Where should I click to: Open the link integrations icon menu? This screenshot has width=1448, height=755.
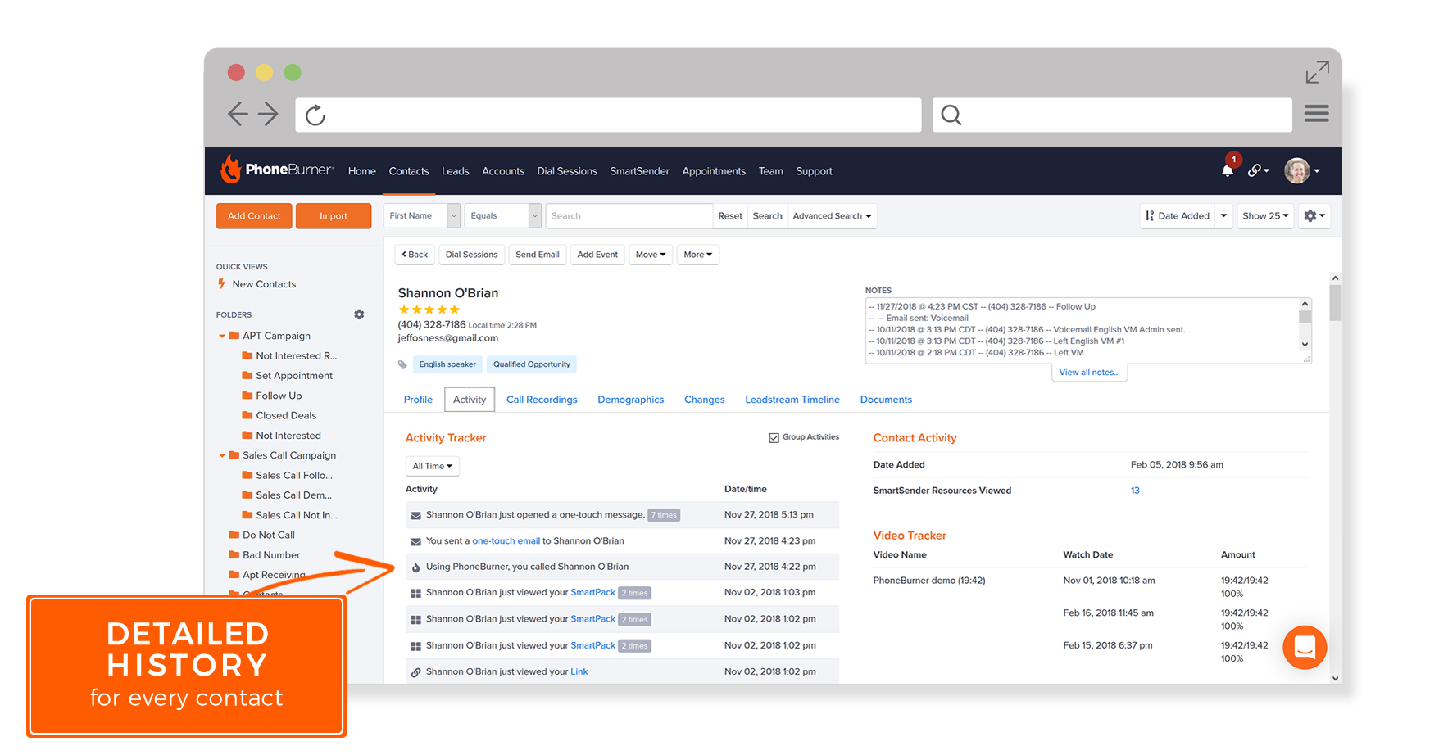pyautogui.click(x=1258, y=170)
